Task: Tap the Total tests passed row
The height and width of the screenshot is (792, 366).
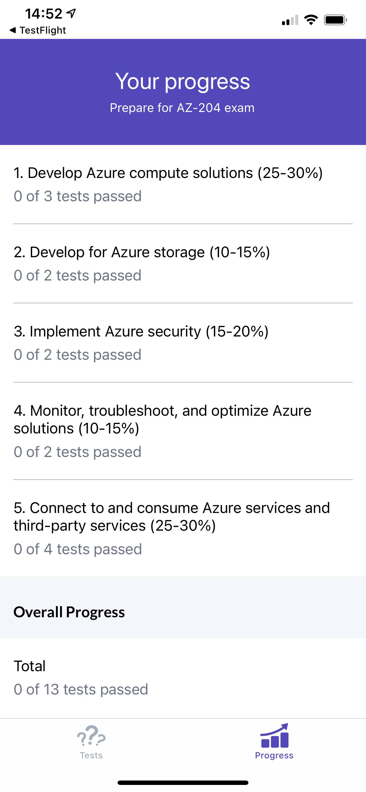Action: [183, 678]
